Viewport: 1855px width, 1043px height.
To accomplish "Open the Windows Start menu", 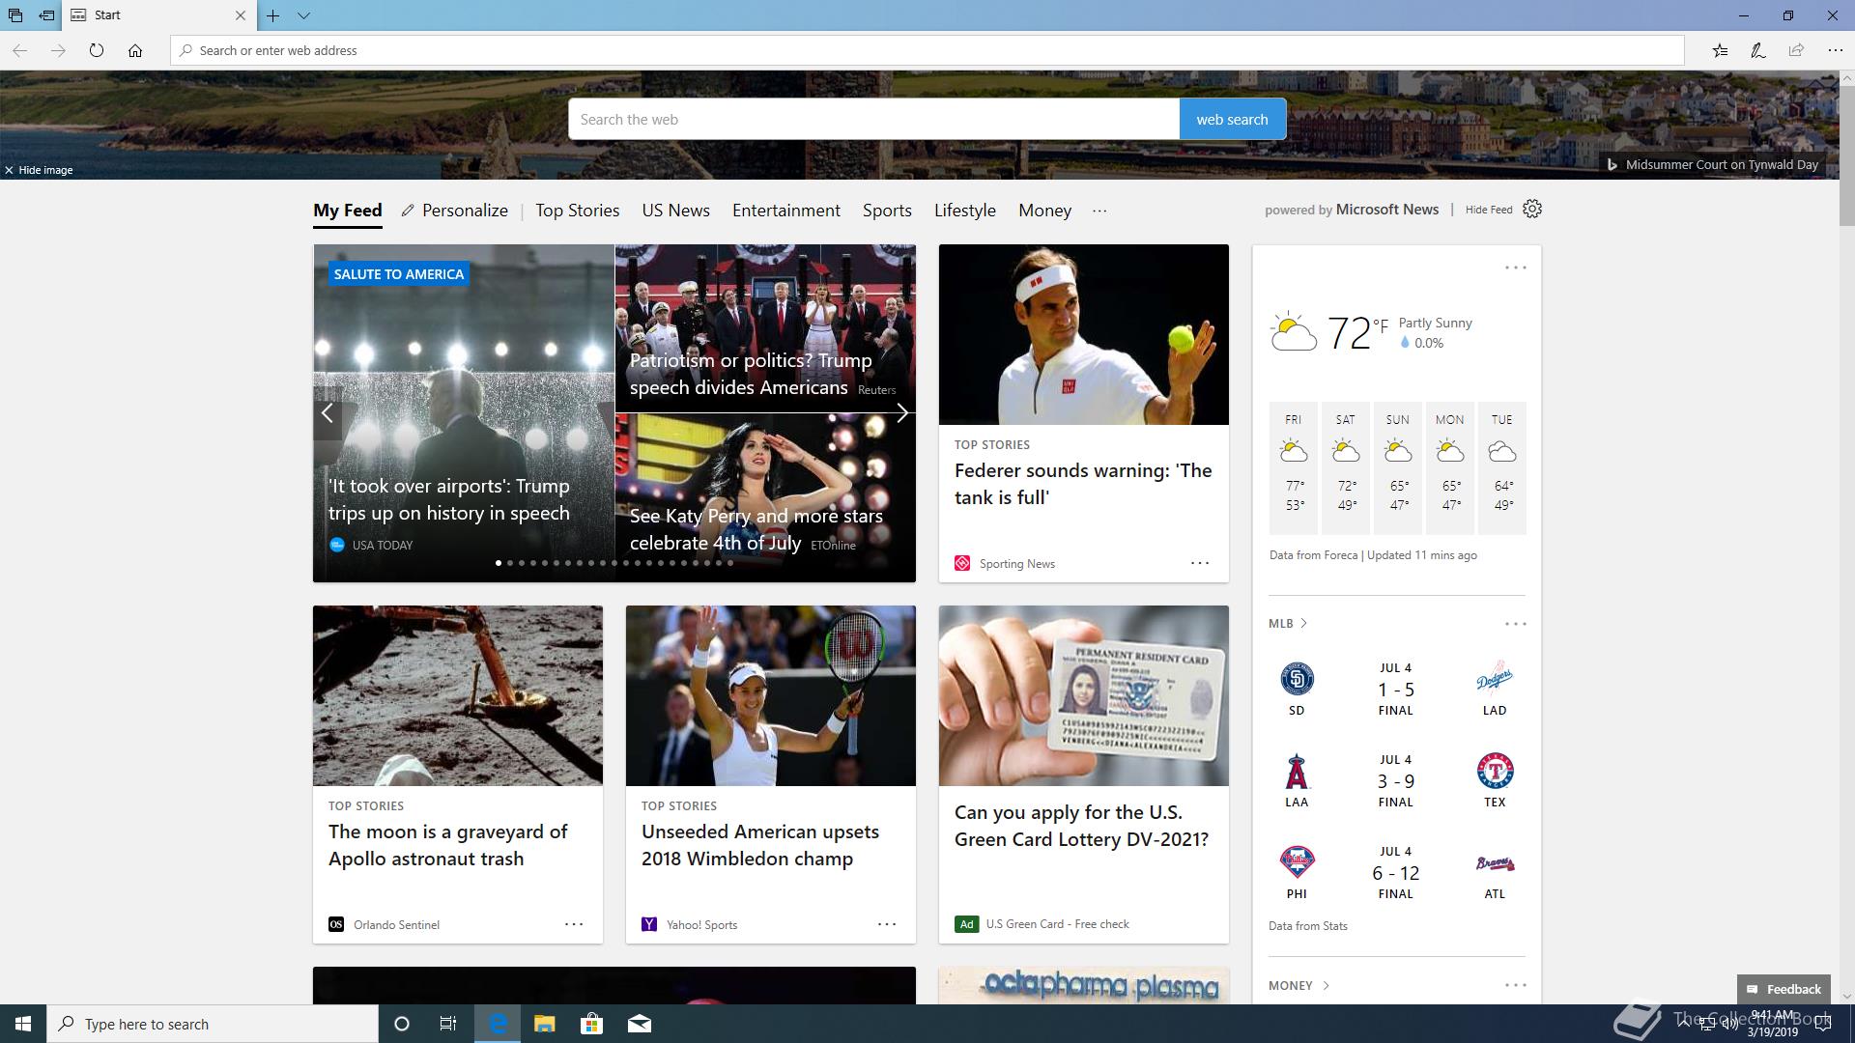I will pyautogui.click(x=23, y=1024).
